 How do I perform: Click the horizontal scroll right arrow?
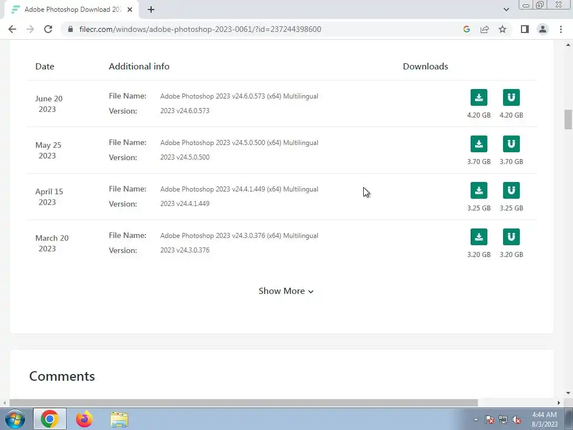(559, 403)
